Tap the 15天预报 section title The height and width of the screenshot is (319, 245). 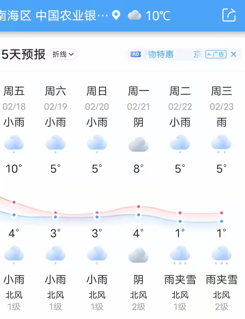click(x=23, y=55)
